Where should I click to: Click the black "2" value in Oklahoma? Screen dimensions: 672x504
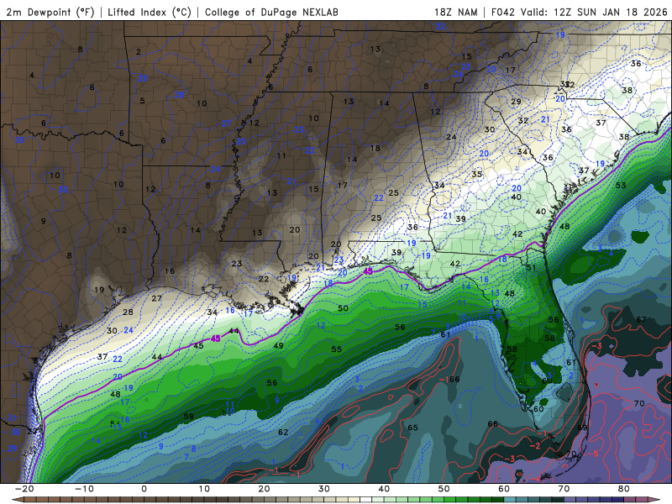pyautogui.click(x=139, y=52)
